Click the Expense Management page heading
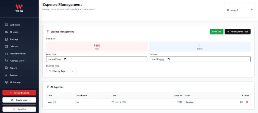This screenshot has height=113, width=258. (x=62, y=4)
